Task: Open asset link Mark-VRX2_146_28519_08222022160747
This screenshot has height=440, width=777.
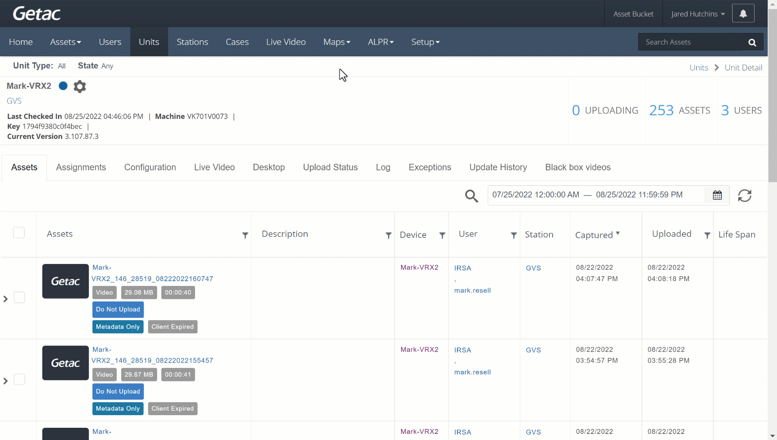Action: (x=152, y=273)
